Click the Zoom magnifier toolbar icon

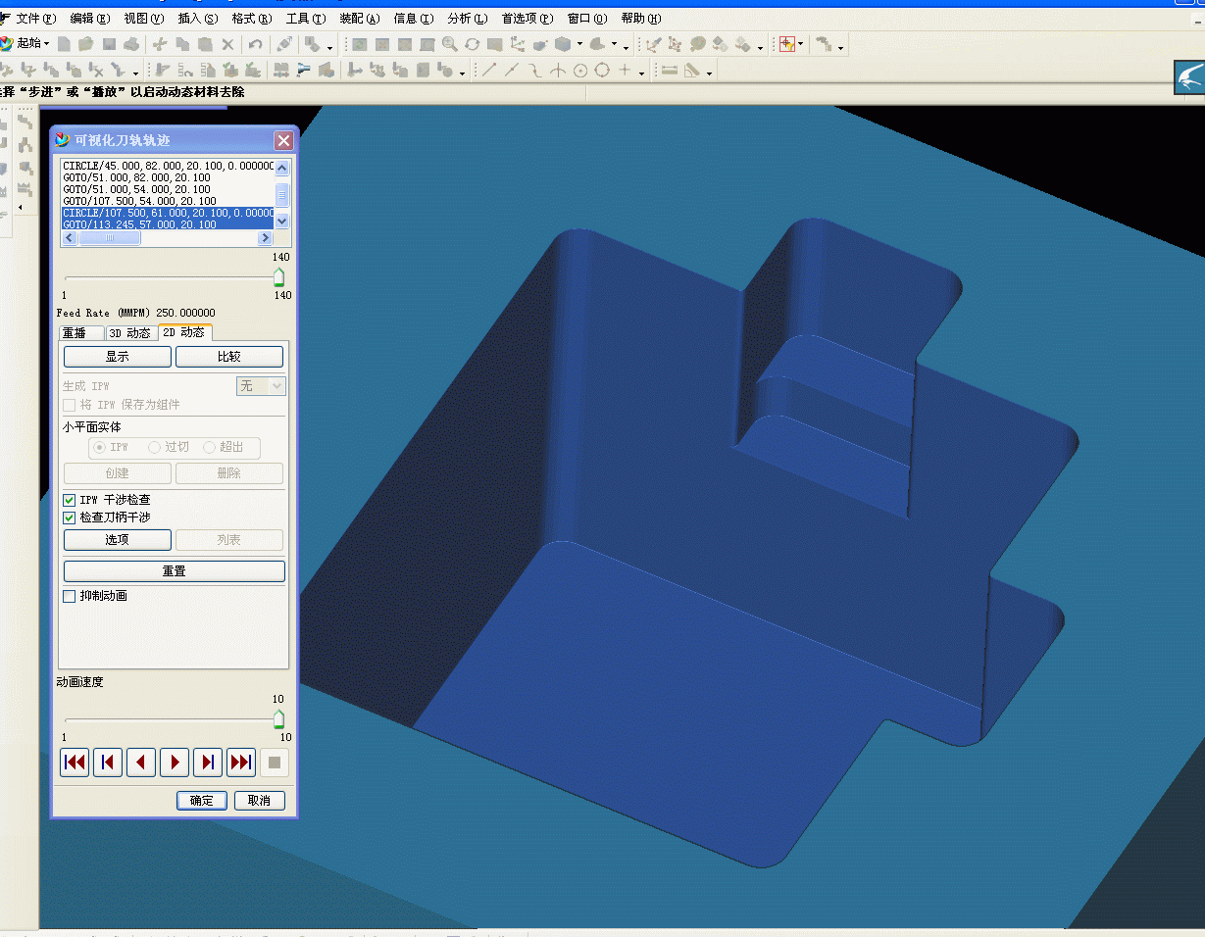coord(450,44)
